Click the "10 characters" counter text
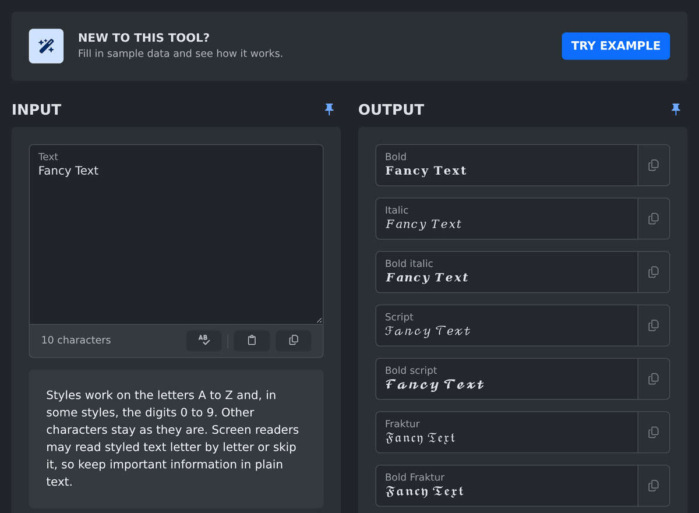The image size is (699, 513). pyautogui.click(x=76, y=340)
